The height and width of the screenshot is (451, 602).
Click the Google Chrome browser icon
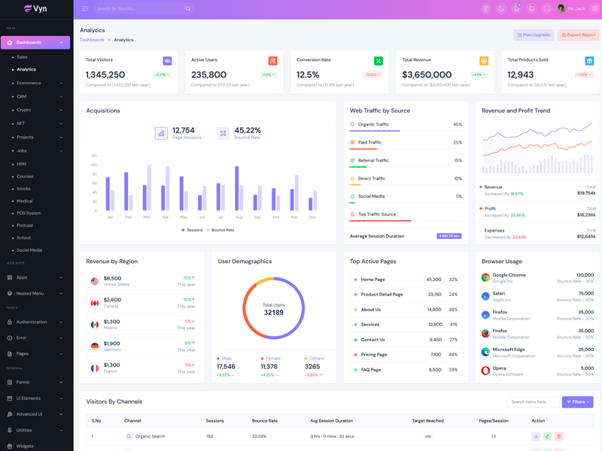tap(485, 277)
